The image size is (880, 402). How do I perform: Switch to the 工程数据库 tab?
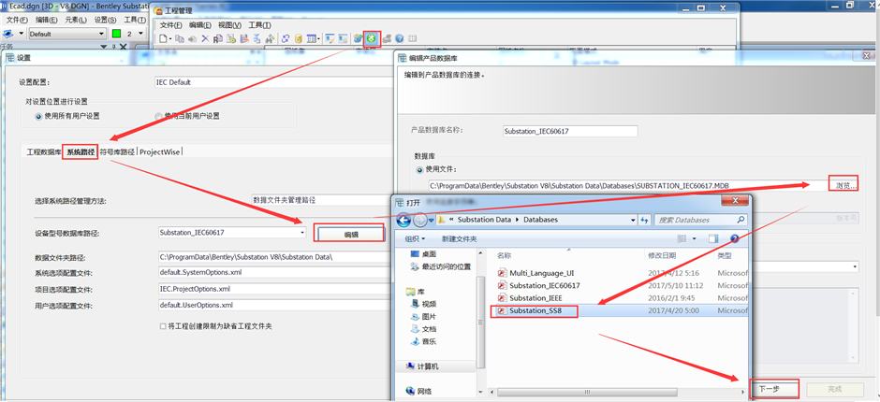point(44,152)
